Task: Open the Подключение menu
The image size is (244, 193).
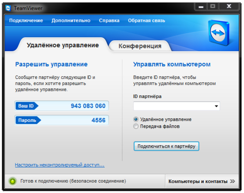Action: point(26,20)
